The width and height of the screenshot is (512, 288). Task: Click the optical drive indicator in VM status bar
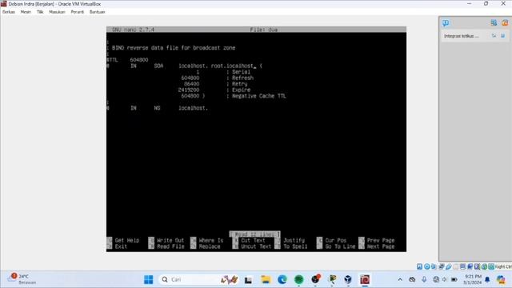[426, 266]
